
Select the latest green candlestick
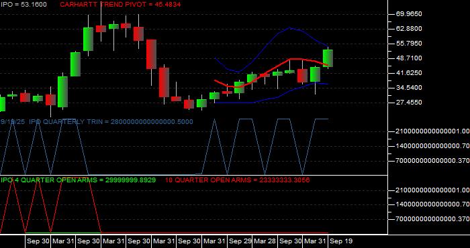328,58
